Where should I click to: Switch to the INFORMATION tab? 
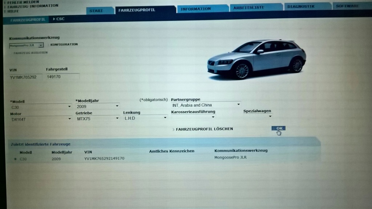(x=203, y=9)
